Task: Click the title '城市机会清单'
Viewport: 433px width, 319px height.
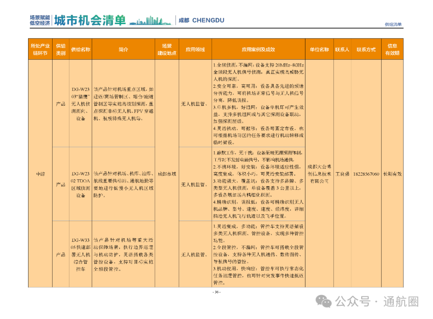Action: (90, 20)
